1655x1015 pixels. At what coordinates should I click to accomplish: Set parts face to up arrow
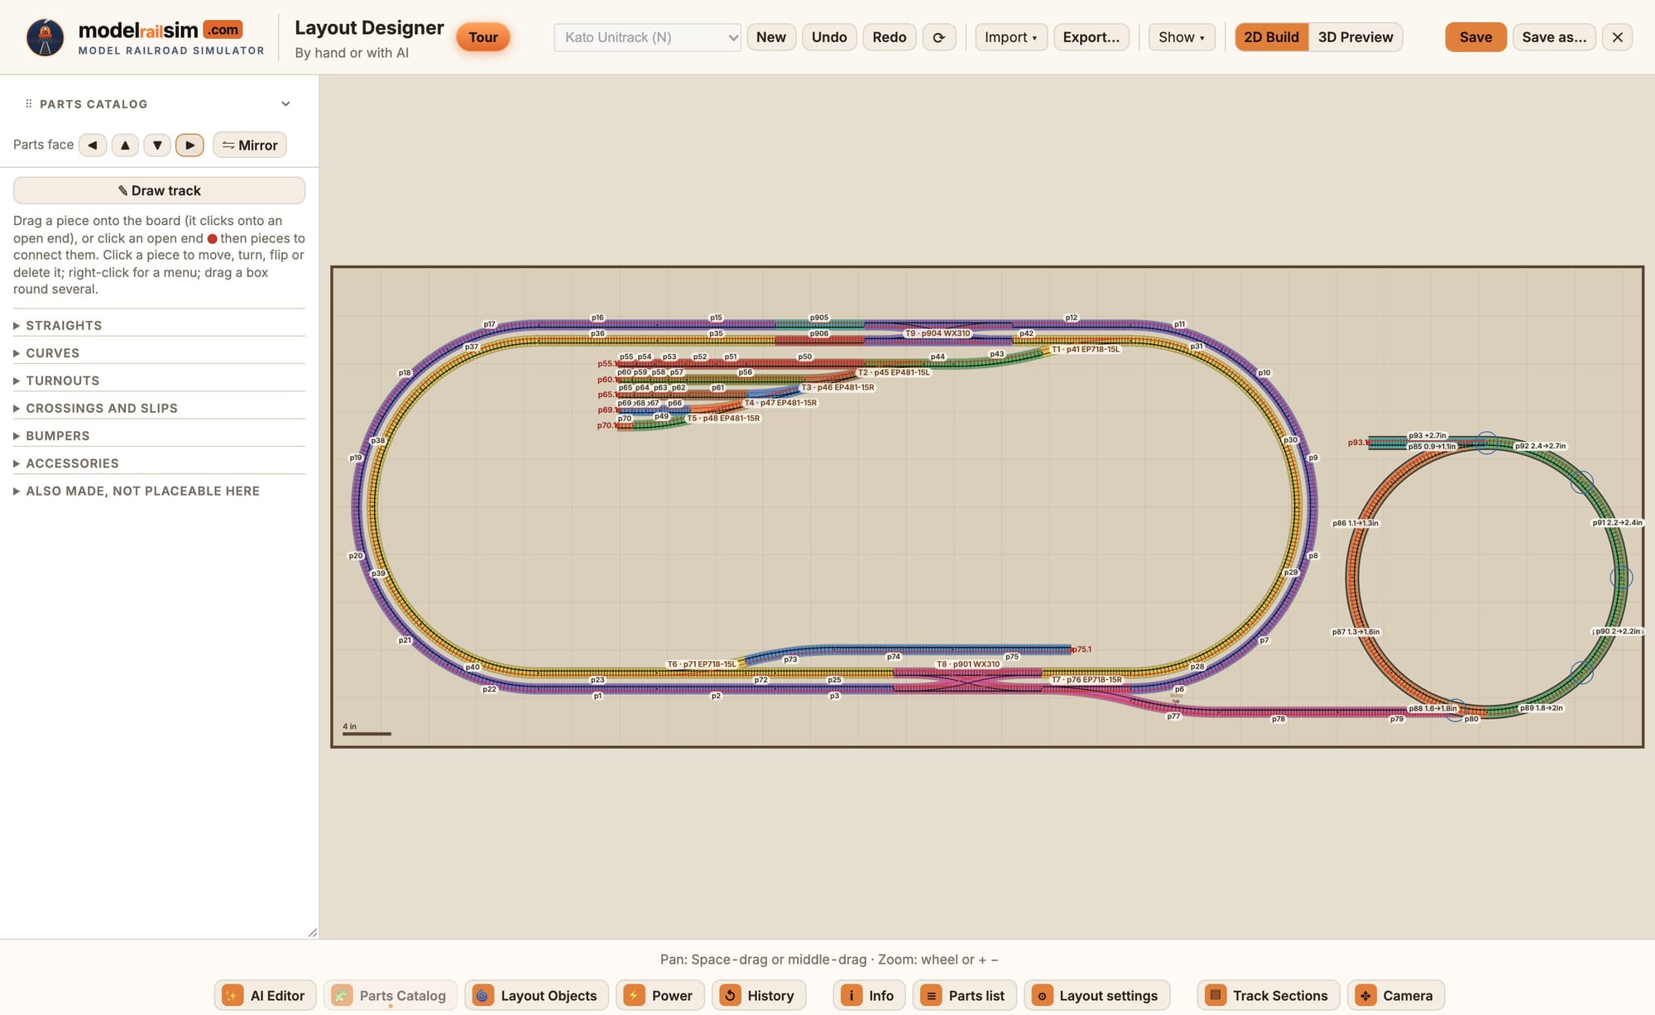tap(125, 145)
